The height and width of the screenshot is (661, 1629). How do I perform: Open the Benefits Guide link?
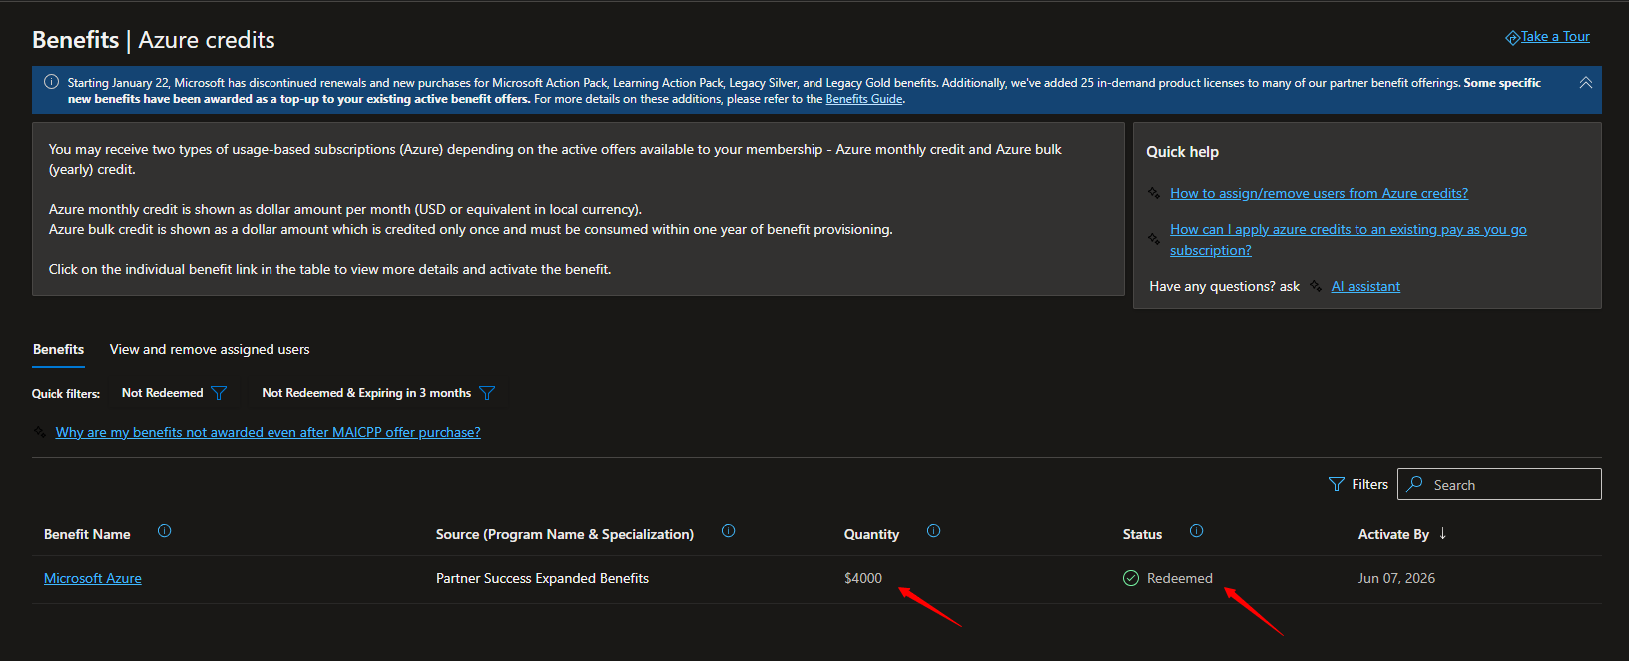pyautogui.click(x=864, y=99)
